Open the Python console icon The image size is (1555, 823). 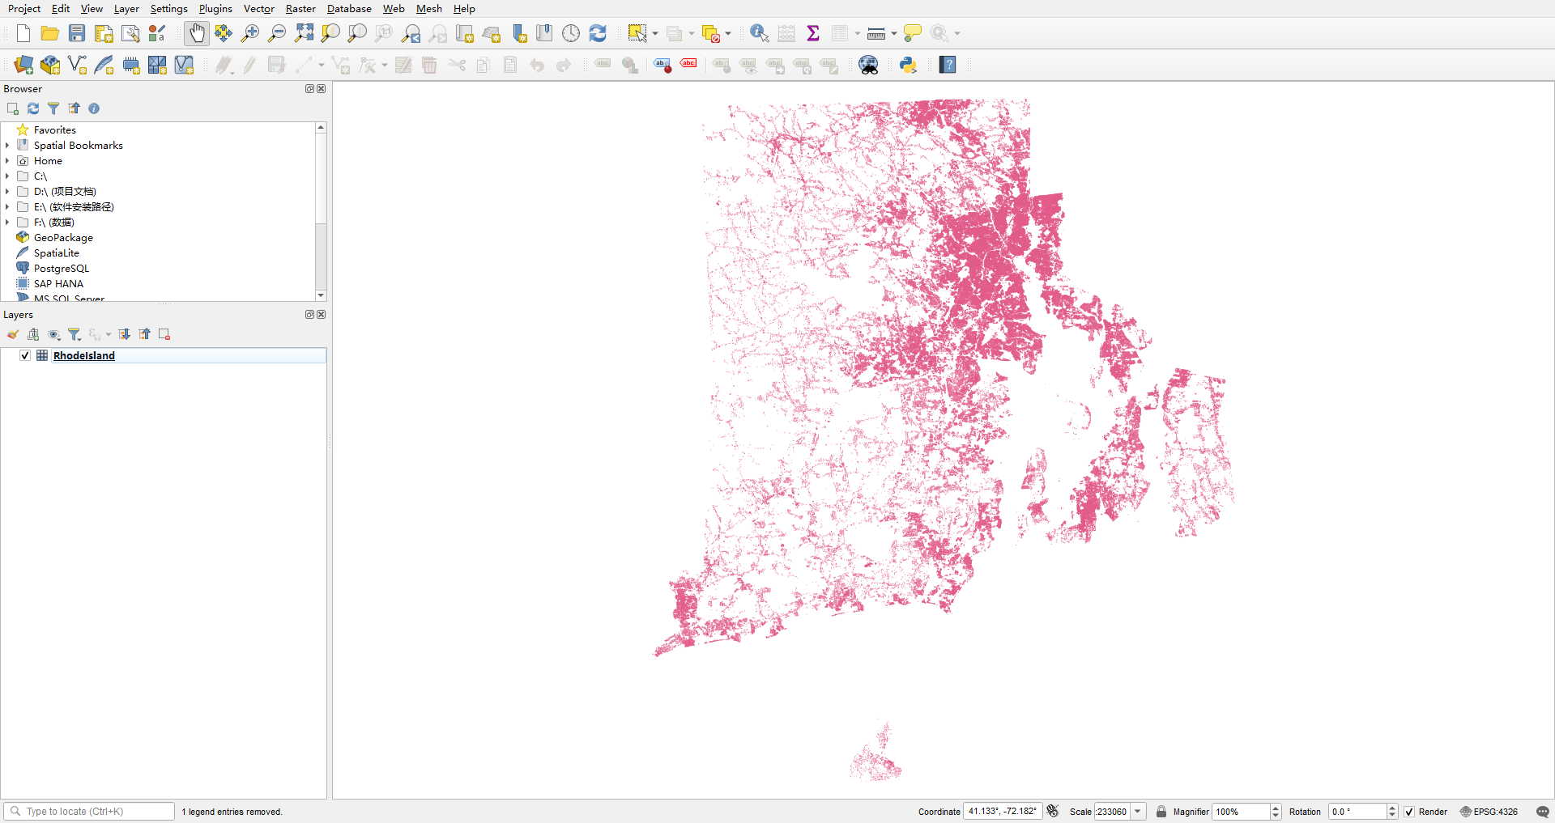coord(908,65)
